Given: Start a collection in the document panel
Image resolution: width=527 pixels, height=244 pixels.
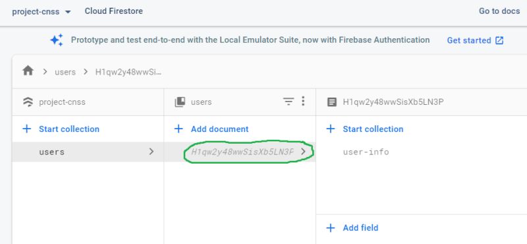Looking at the screenshot, I should (x=373, y=129).
